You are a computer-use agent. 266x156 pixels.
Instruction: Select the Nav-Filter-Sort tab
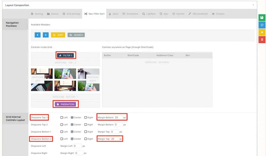tap(94, 14)
